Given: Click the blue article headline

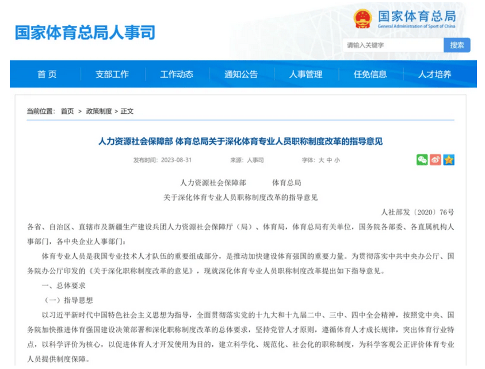Looking at the screenshot, I should pos(240,141).
